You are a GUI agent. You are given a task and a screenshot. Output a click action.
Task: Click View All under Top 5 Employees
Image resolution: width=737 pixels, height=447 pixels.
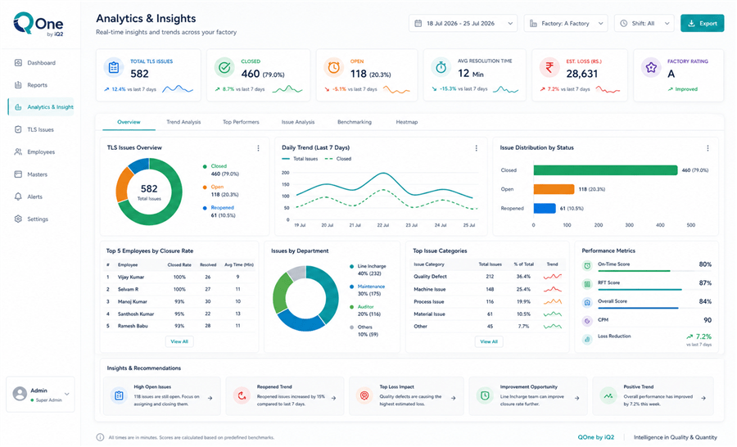tap(179, 341)
